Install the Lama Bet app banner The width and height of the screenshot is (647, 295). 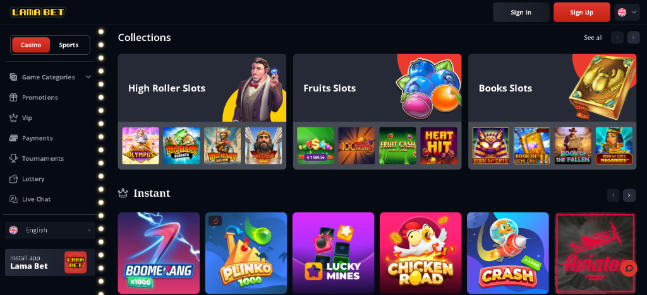(50, 262)
